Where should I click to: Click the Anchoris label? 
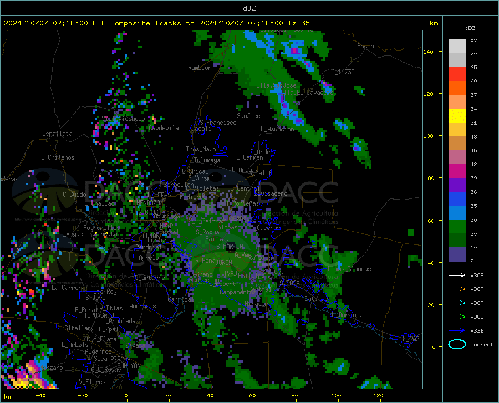tap(142, 307)
